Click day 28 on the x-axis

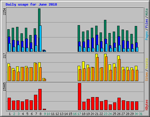(127, 114)
